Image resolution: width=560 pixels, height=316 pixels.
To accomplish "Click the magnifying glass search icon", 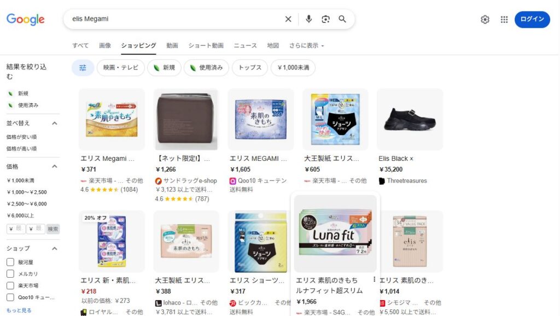I will pyautogui.click(x=342, y=19).
